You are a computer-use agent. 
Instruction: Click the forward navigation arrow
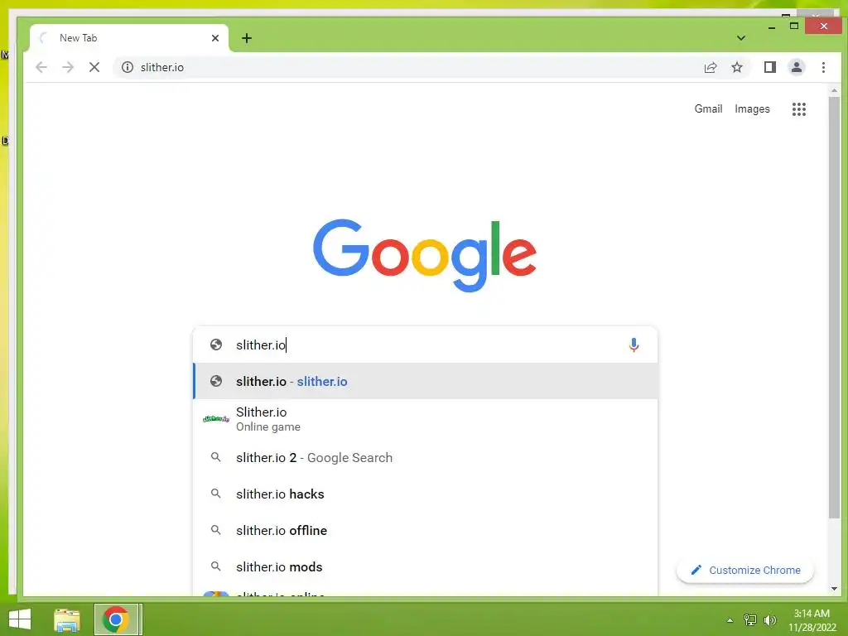tap(68, 67)
